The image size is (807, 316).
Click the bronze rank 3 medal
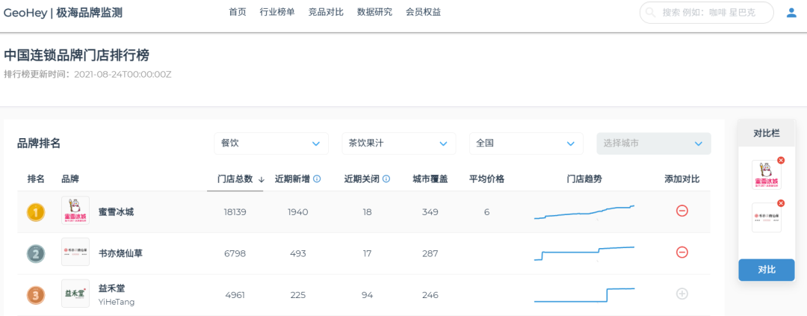click(36, 295)
